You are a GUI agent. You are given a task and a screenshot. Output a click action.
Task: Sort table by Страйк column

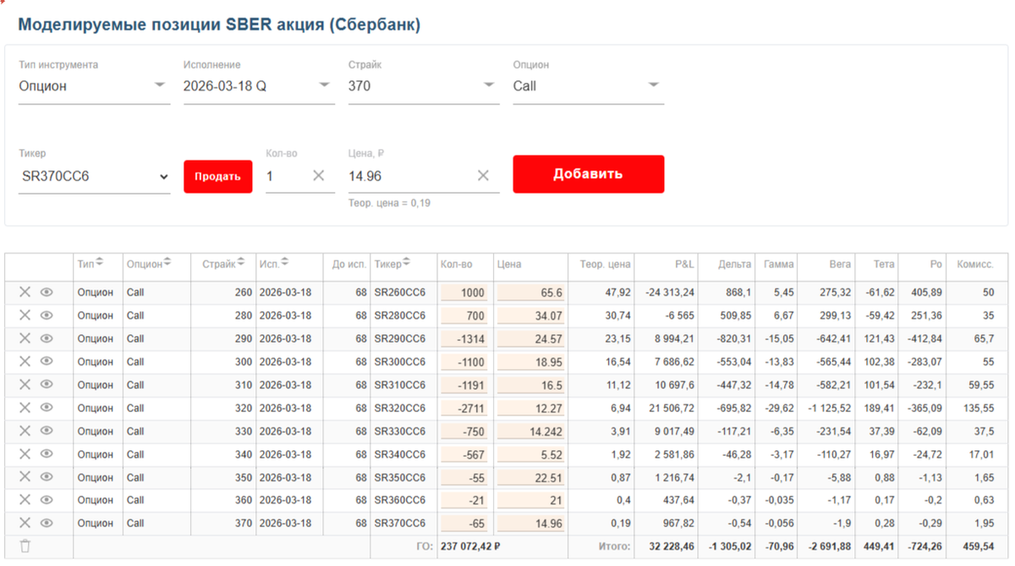click(x=241, y=263)
